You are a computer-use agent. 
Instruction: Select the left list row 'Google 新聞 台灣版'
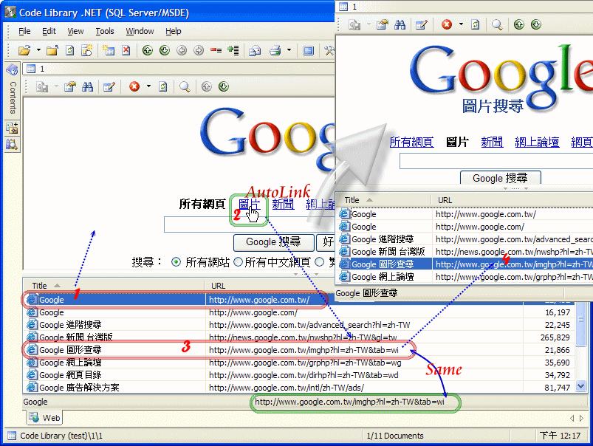(299, 337)
